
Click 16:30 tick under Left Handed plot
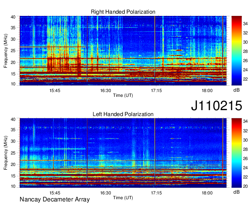point(106,193)
